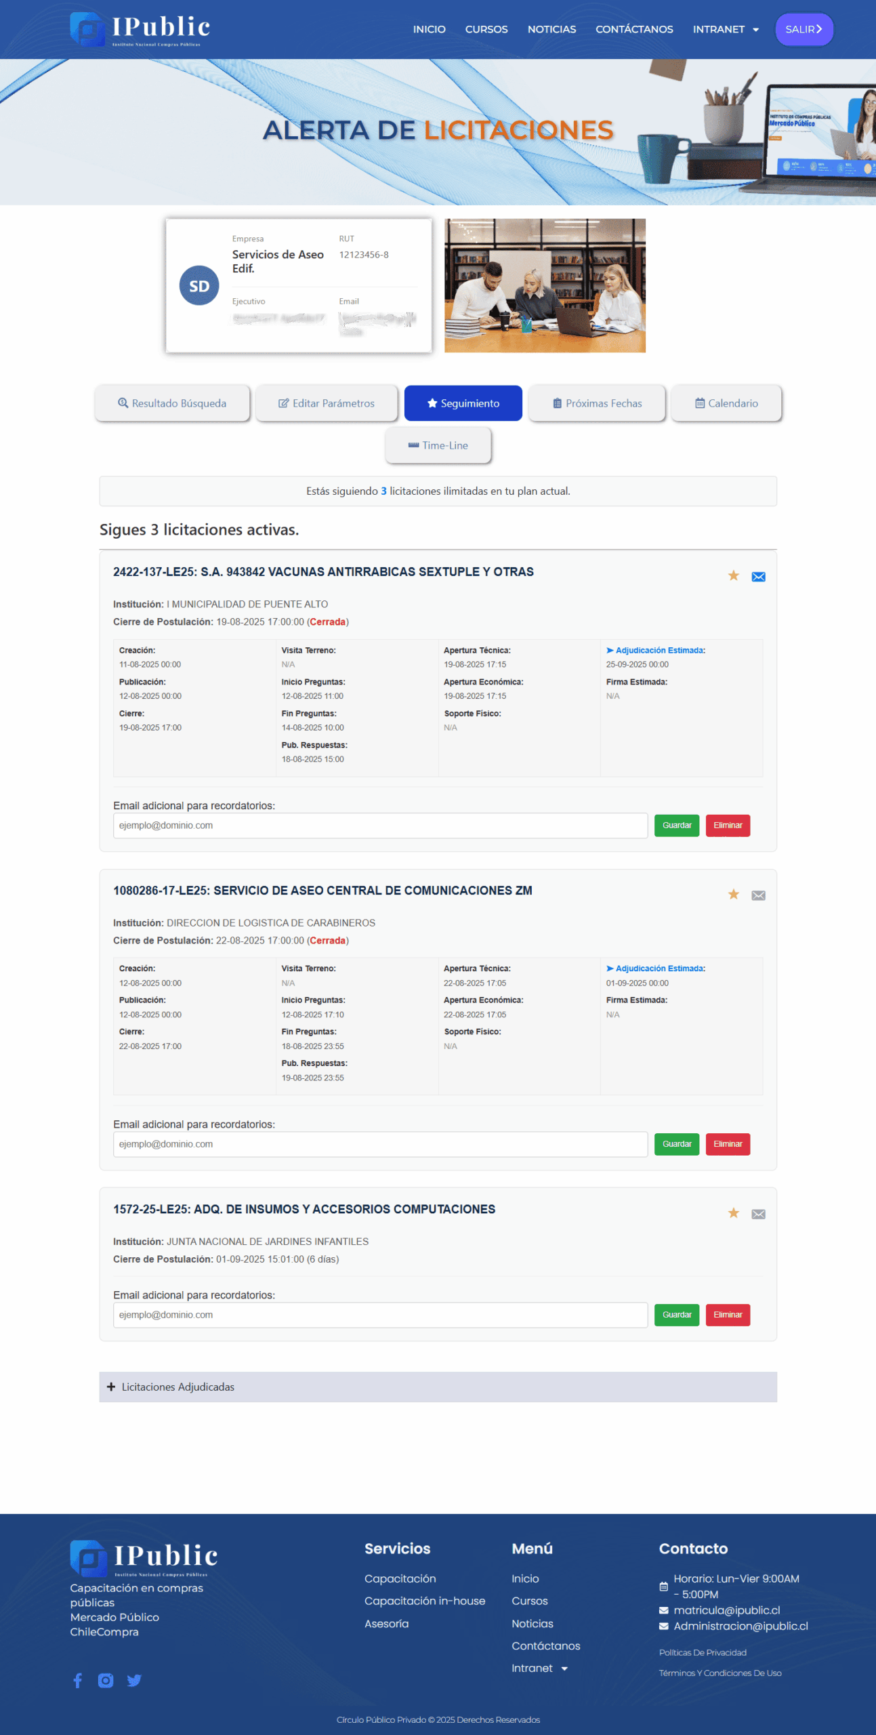Screen dimensions: 876x1735
Task: Open the Twitter icon in the footer
Action: [134, 1680]
